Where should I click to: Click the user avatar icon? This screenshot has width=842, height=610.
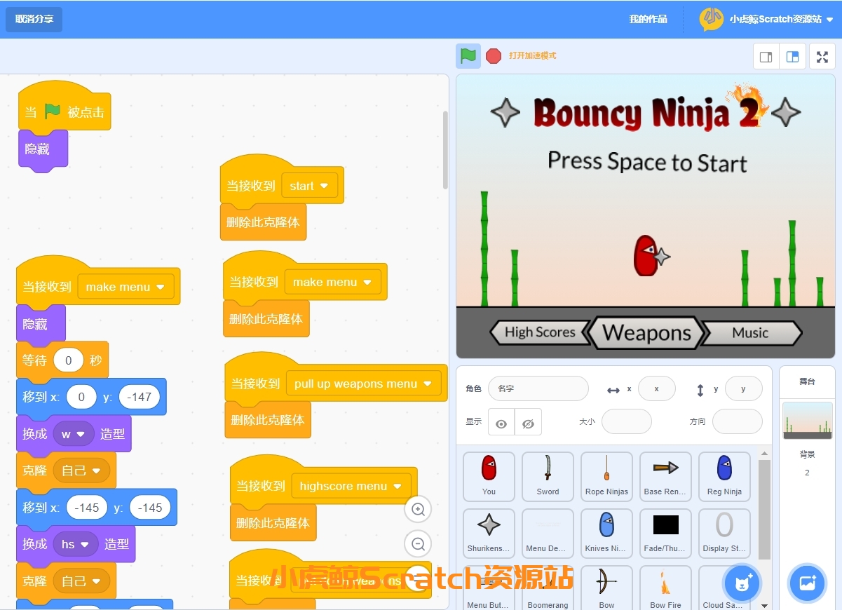coord(711,19)
